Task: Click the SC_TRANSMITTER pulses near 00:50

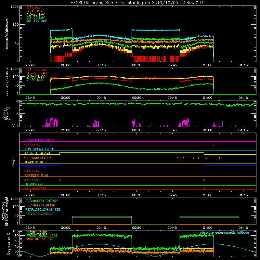Action: 199,158
